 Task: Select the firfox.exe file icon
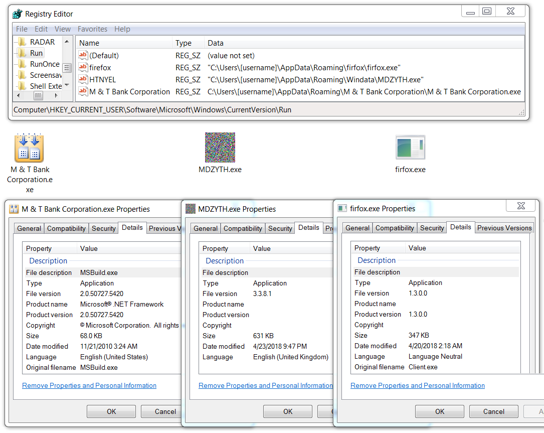[x=410, y=148]
